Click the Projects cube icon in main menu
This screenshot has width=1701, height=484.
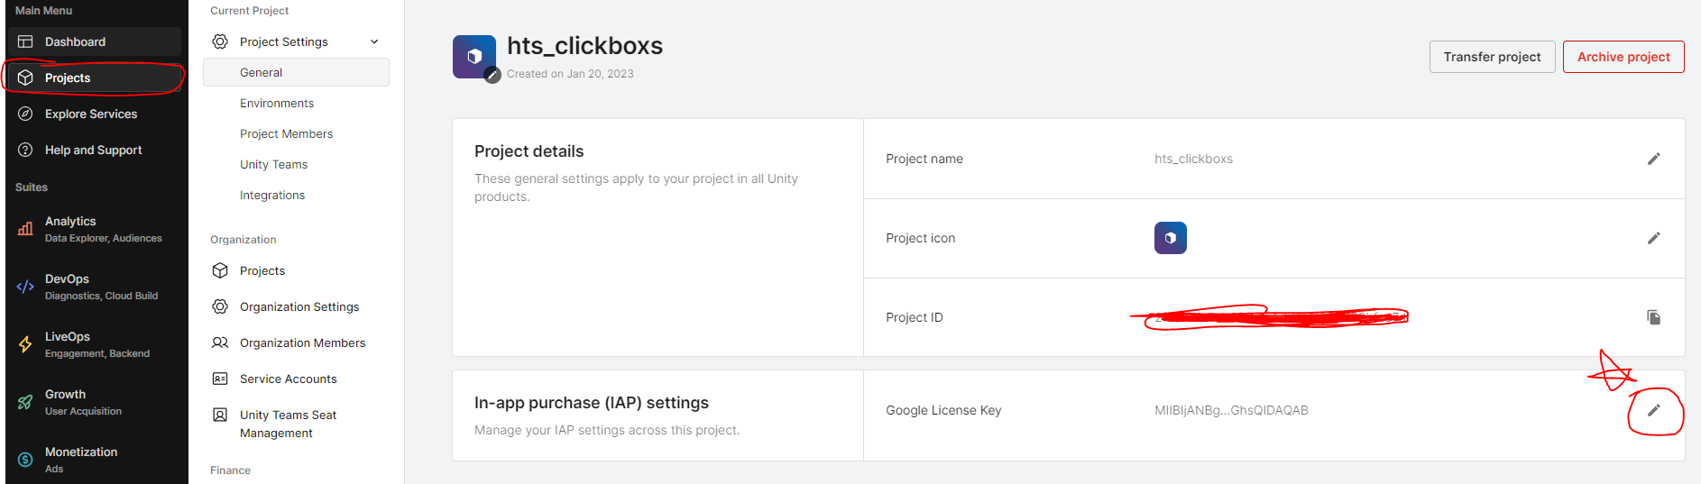25,78
